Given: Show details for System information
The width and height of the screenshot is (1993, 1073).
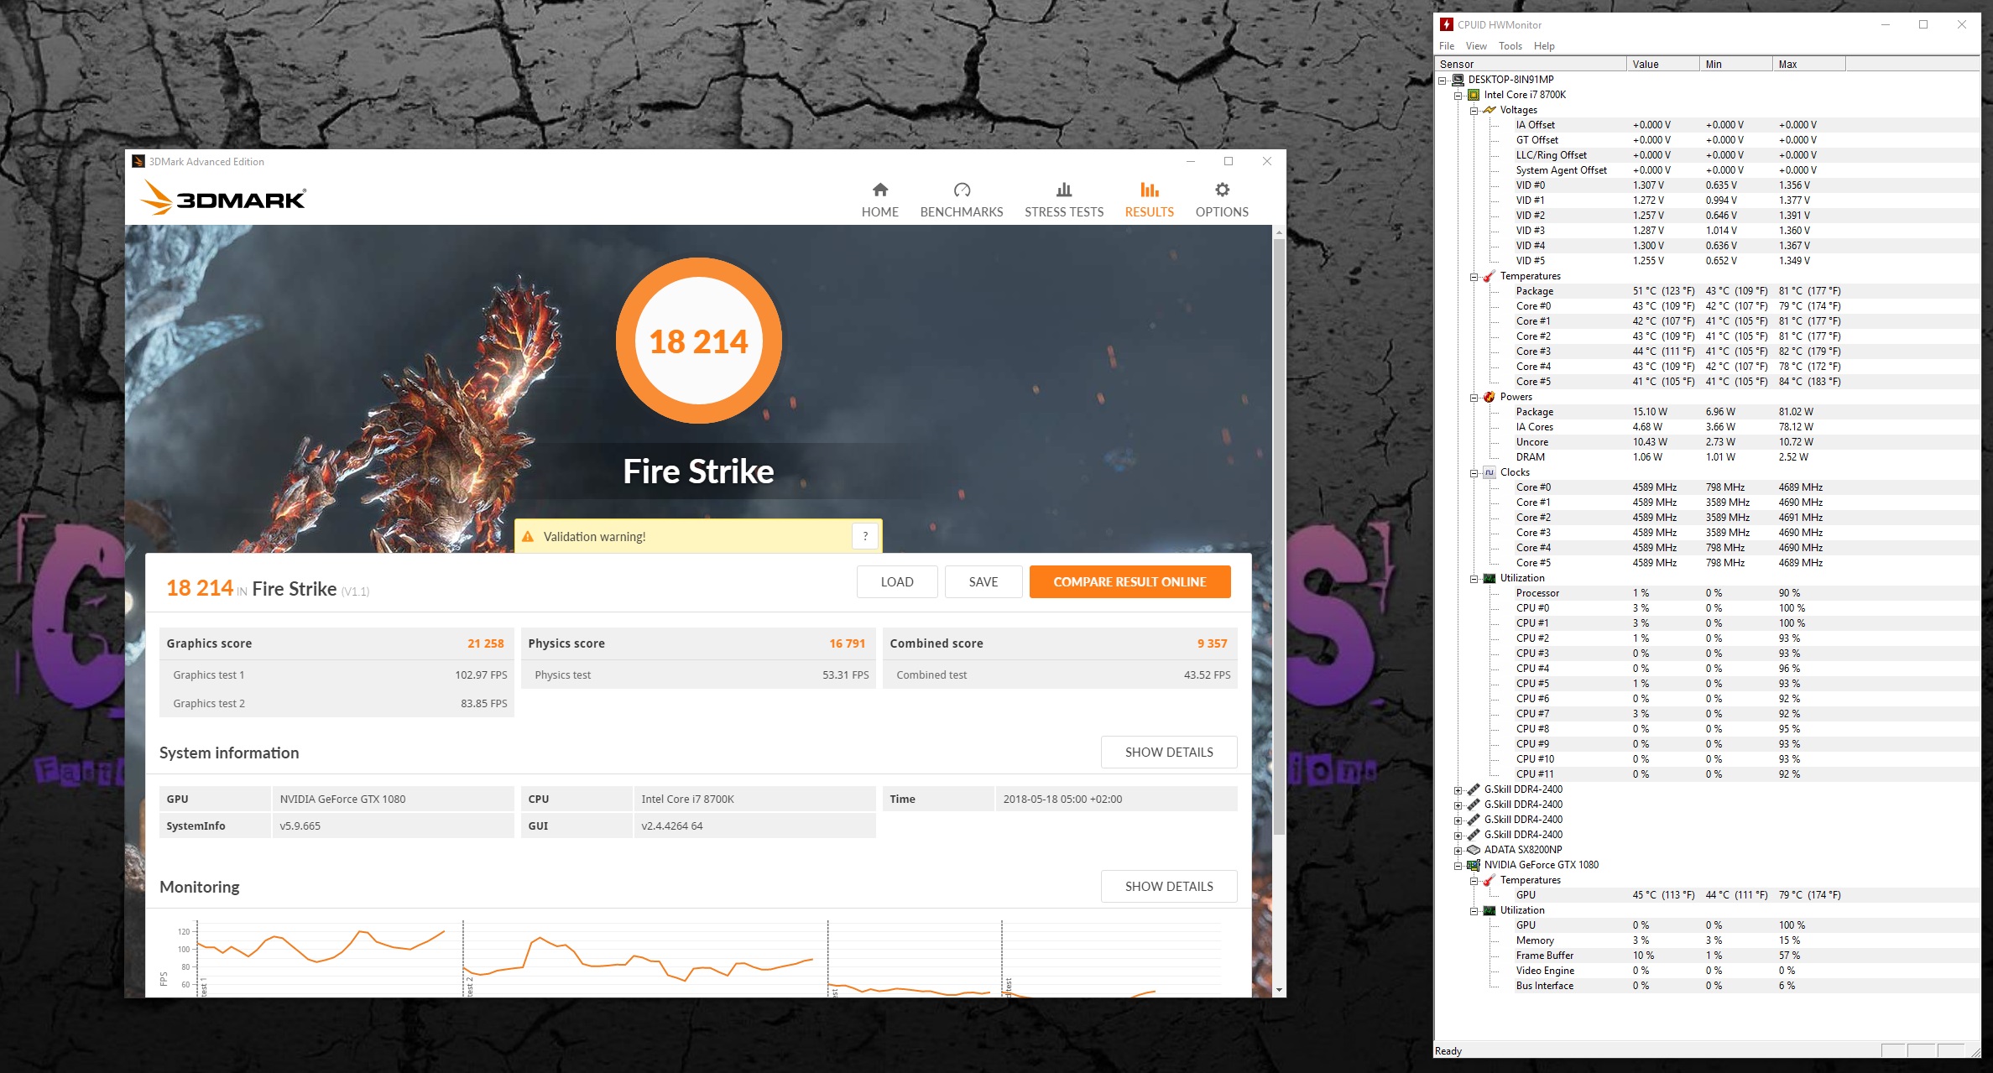Looking at the screenshot, I should [1169, 752].
